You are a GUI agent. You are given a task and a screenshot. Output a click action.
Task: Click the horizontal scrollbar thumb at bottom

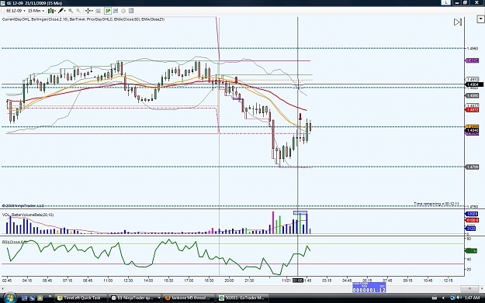coord(469,288)
